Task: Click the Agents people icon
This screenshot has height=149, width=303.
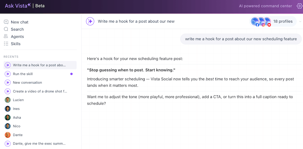Action: coord(6,36)
